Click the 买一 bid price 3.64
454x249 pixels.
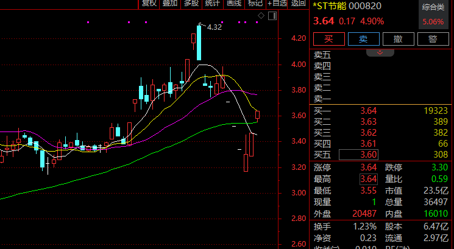pyautogui.click(x=369, y=110)
